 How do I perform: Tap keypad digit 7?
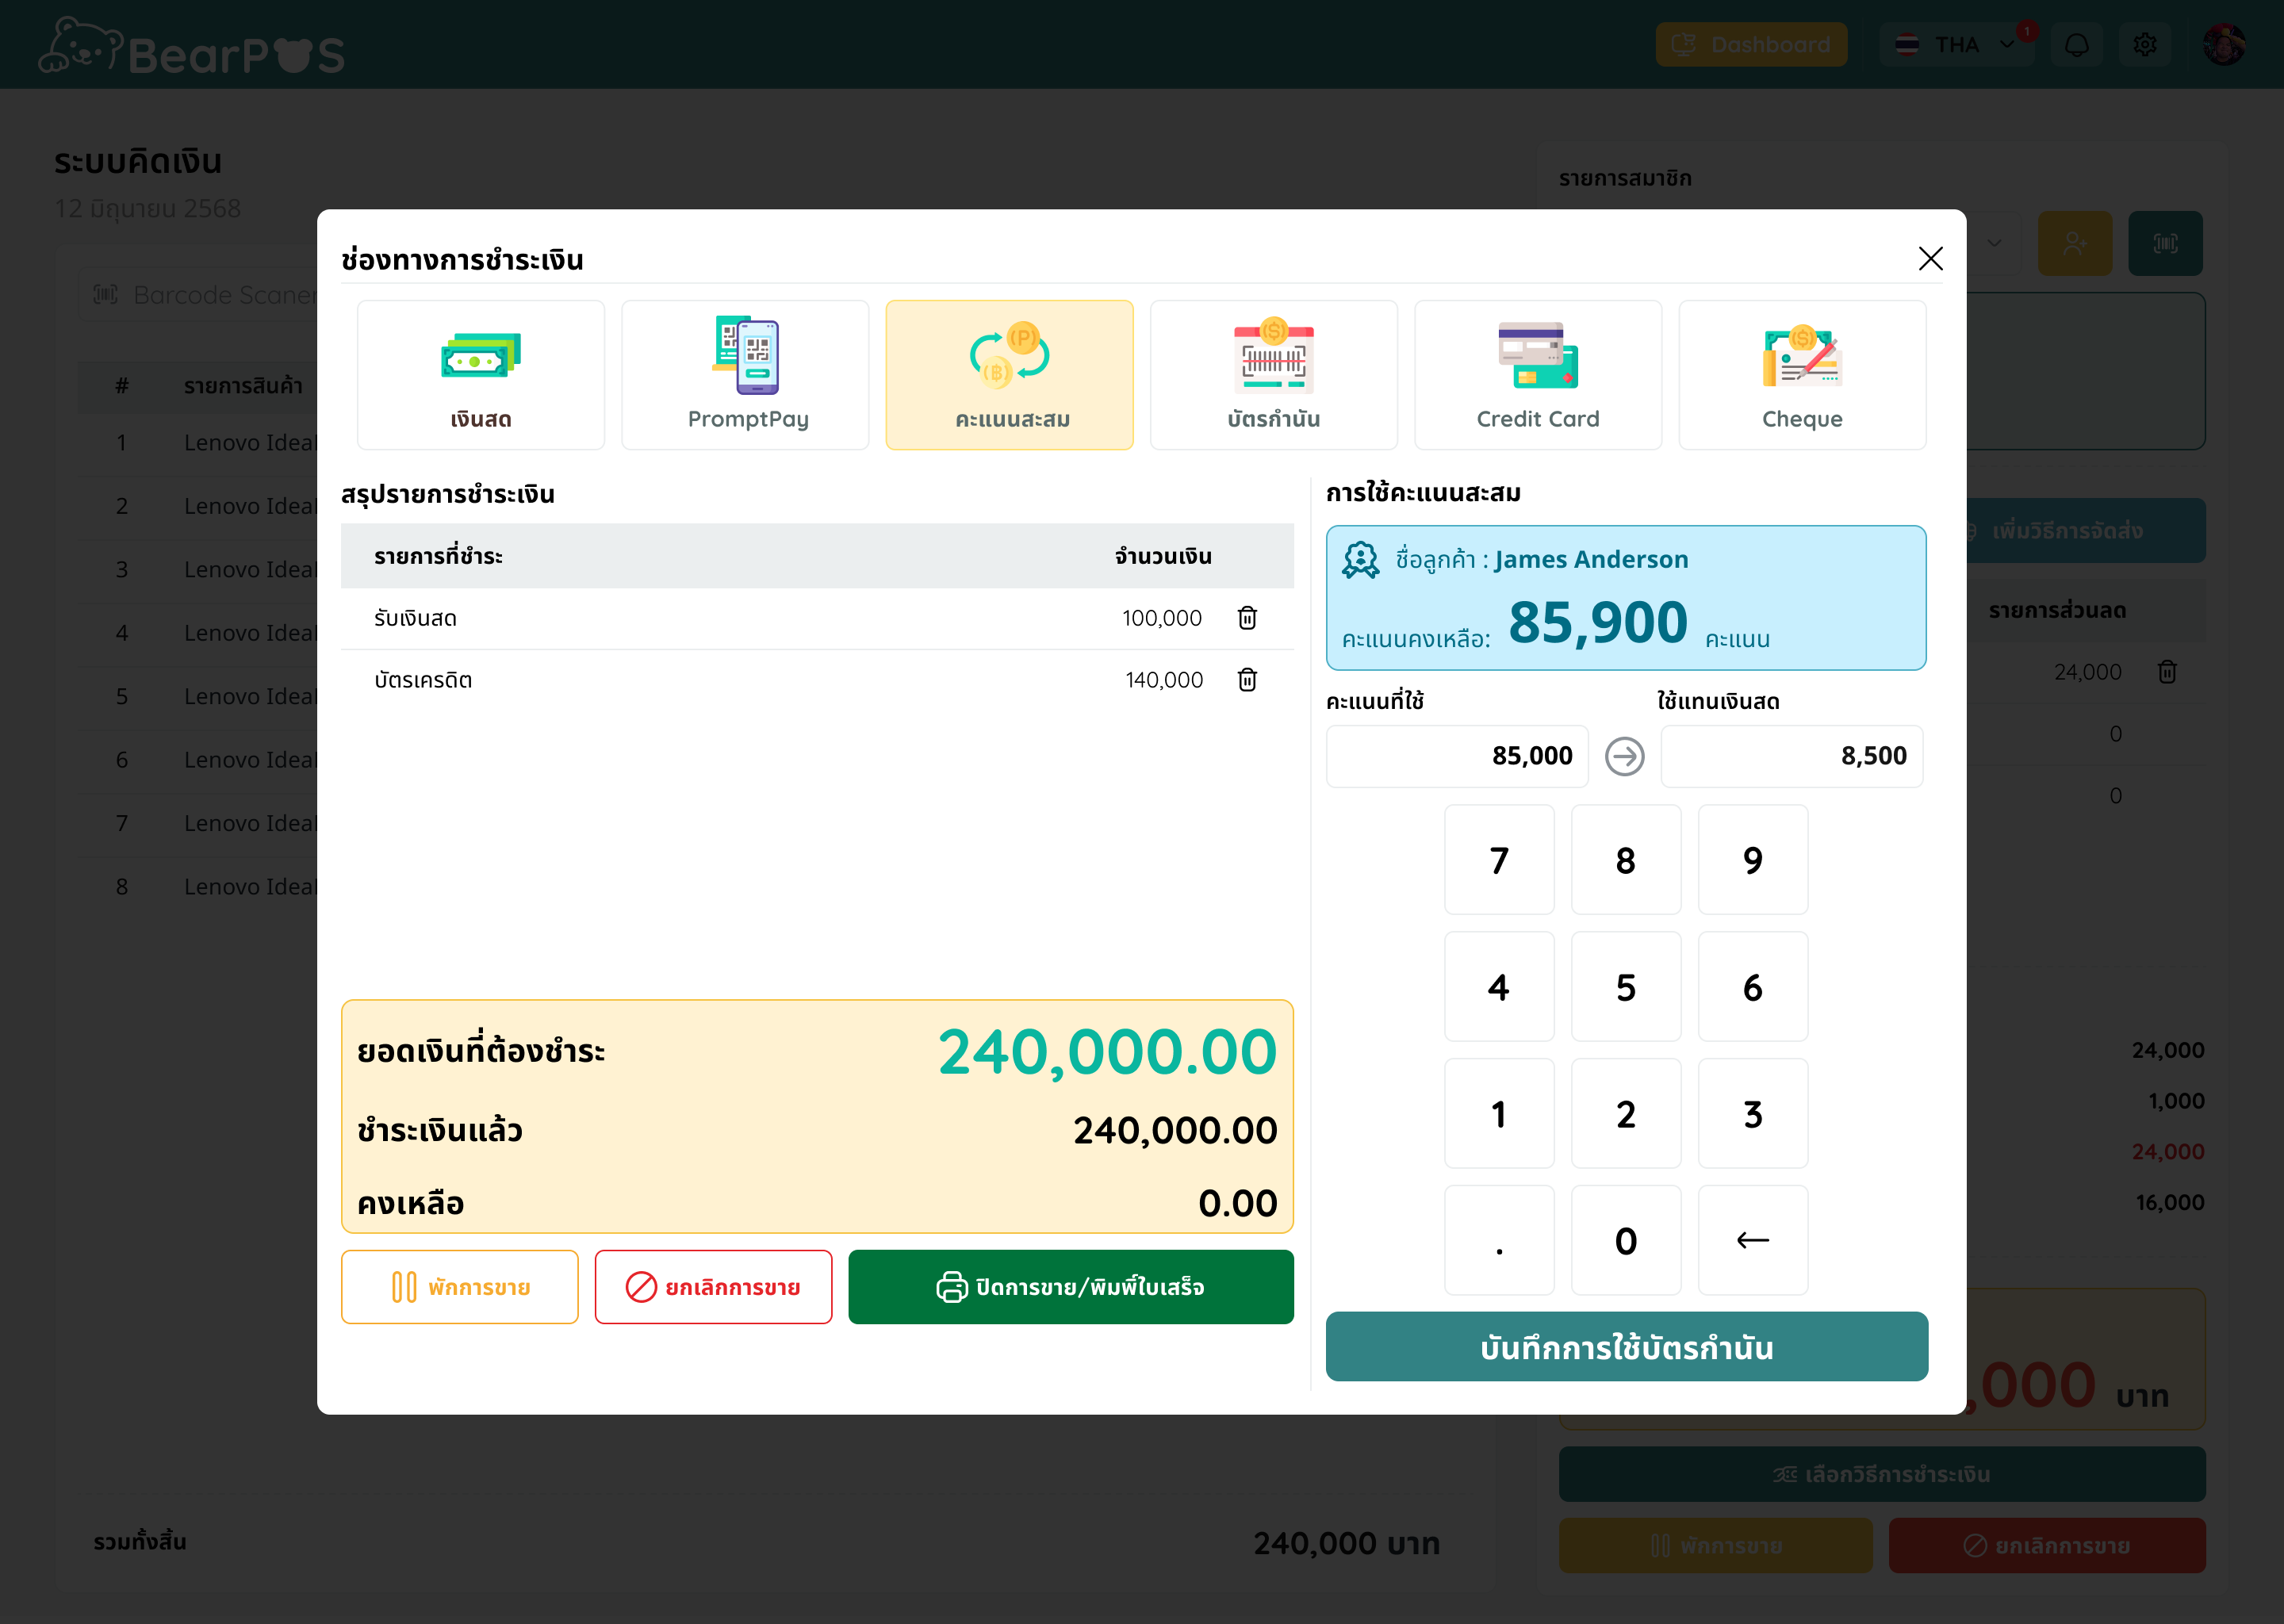(x=1499, y=860)
